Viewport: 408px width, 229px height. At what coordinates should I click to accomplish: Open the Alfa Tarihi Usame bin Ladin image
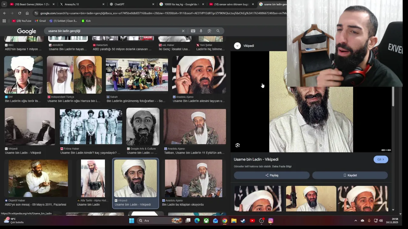[x=93, y=178]
